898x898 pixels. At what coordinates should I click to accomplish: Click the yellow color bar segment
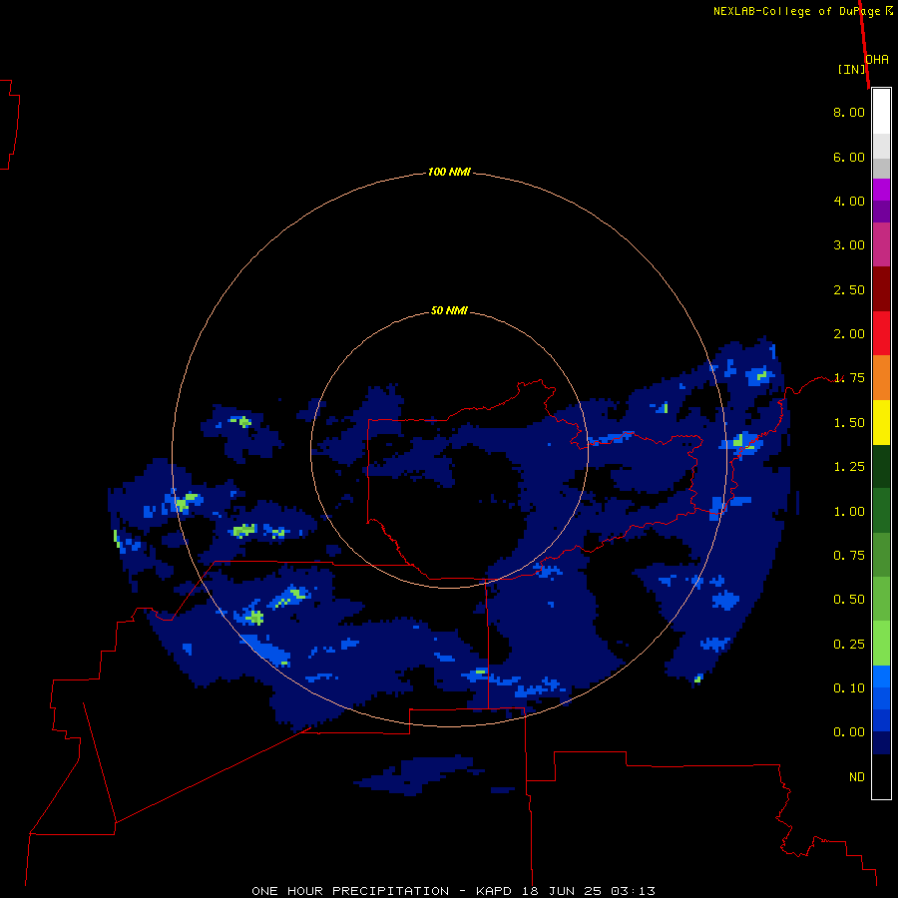pyautogui.click(x=881, y=422)
